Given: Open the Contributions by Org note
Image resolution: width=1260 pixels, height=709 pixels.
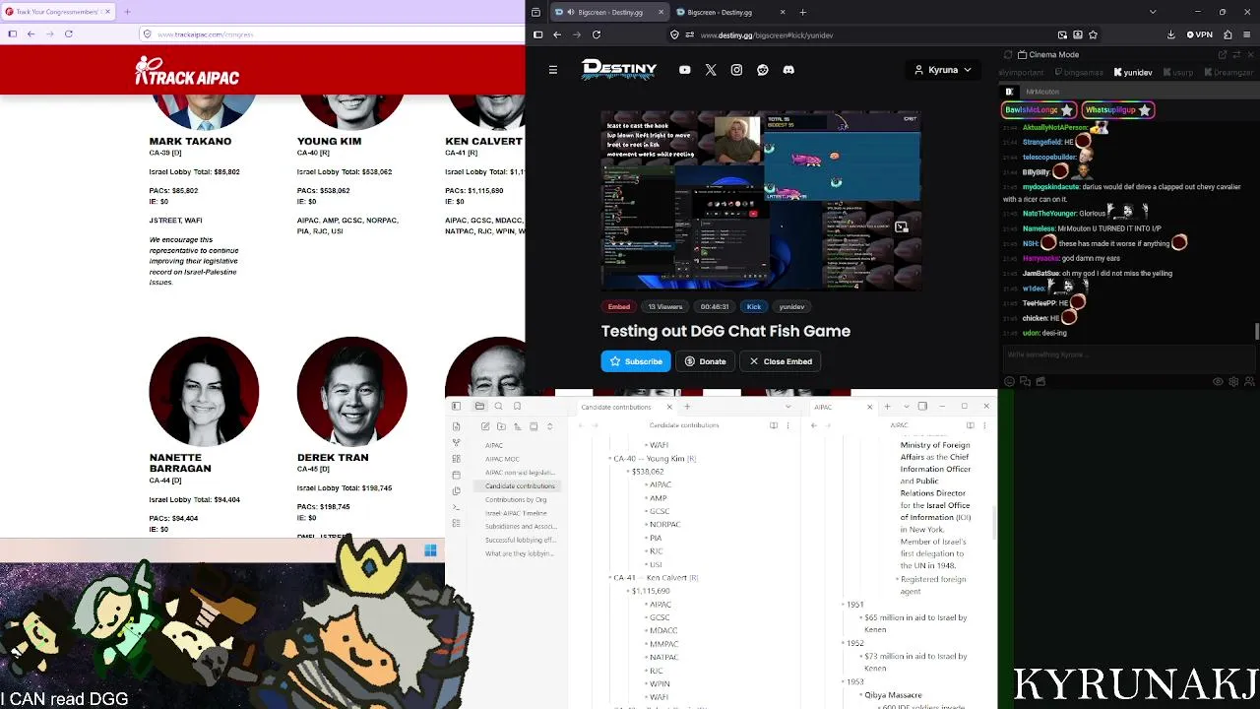Looking at the screenshot, I should coord(516,499).
